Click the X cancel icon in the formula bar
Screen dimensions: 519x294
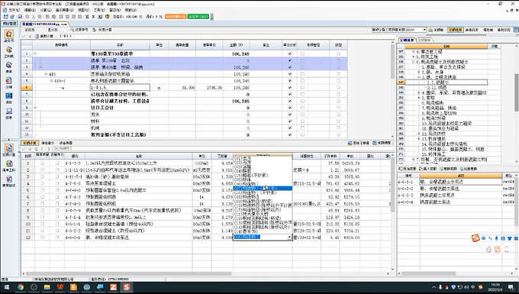[30, 36]
